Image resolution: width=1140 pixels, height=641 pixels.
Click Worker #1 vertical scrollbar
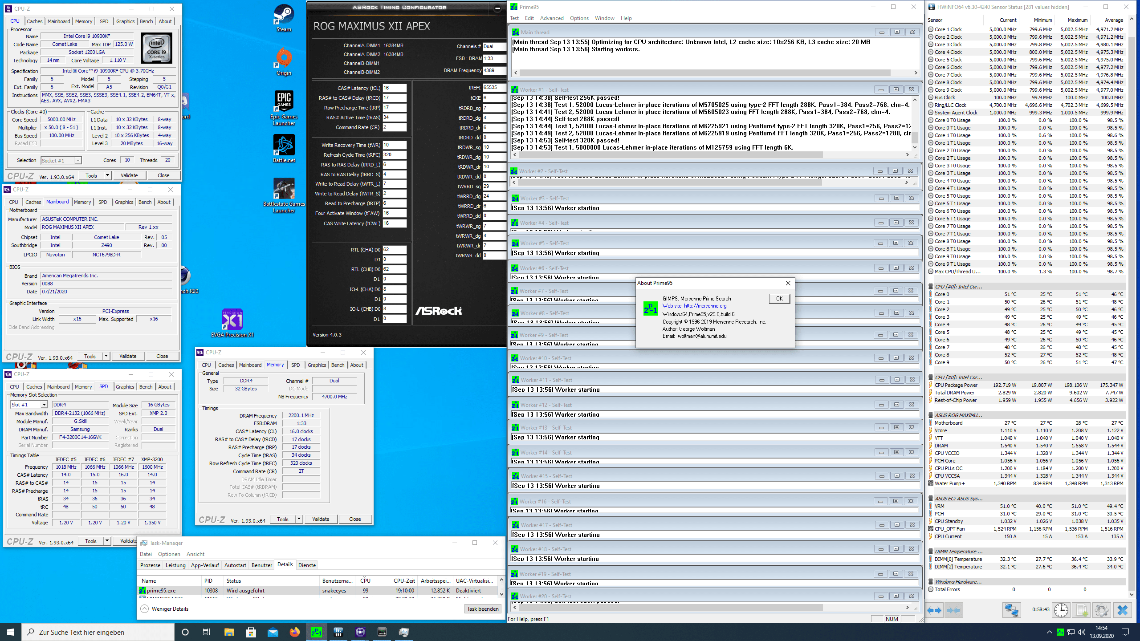pos(915,124)
